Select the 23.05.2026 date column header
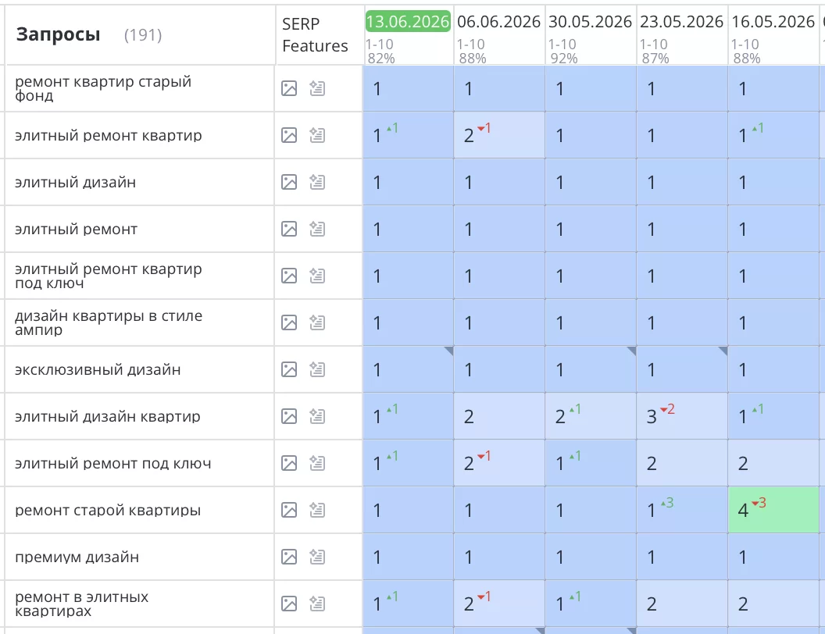The image size is (825, 634). pos(681,22)
